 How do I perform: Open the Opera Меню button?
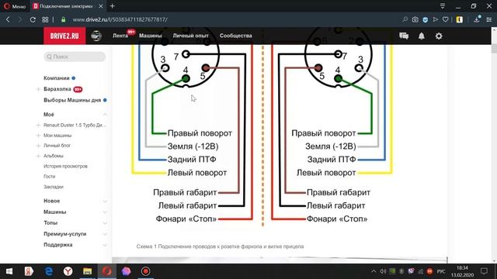point(15,6)
